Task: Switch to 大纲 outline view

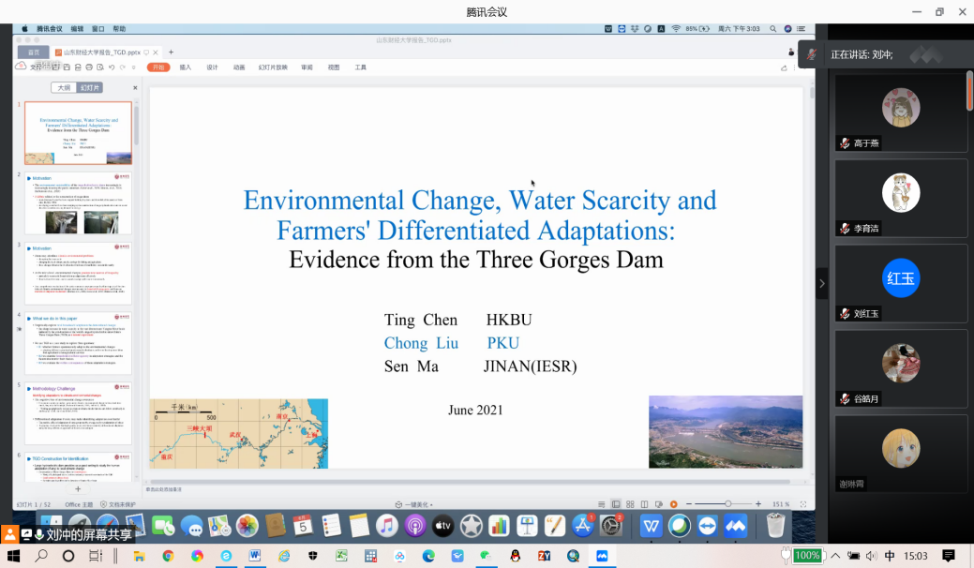Action: click(64, 87)
